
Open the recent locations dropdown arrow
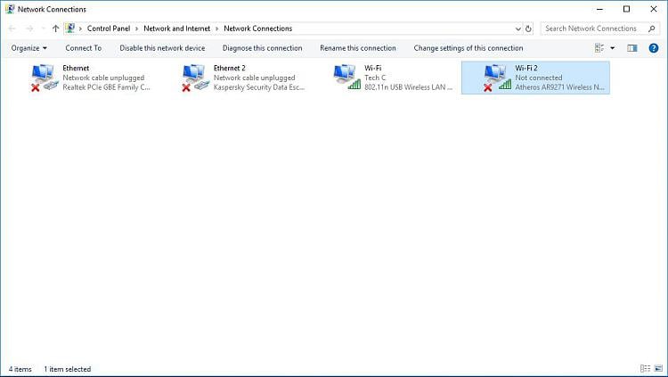[x=43, y=29]
